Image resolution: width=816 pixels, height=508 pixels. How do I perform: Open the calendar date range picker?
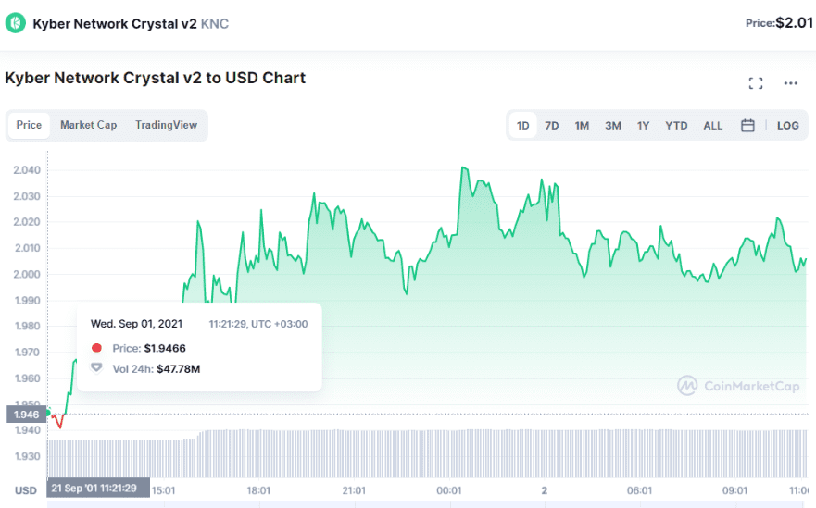[x=747, y=126]
